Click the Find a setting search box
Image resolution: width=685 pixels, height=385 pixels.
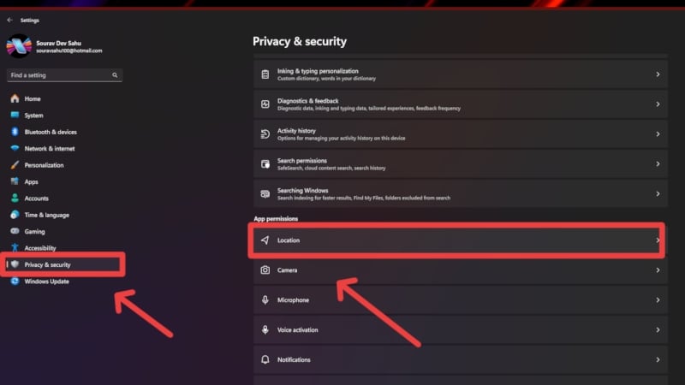click(65, 75)
